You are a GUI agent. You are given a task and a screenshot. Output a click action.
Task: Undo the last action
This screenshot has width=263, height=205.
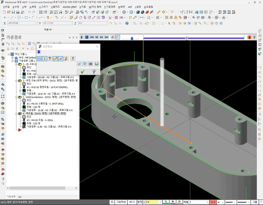pyautogui.click(x=29, y=12)
